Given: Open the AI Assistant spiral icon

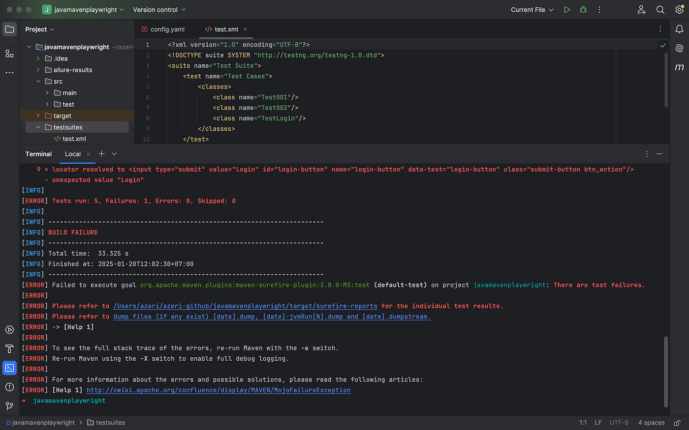Looking at the screenshot, I should pyautogui.click(x=679, y=48).
